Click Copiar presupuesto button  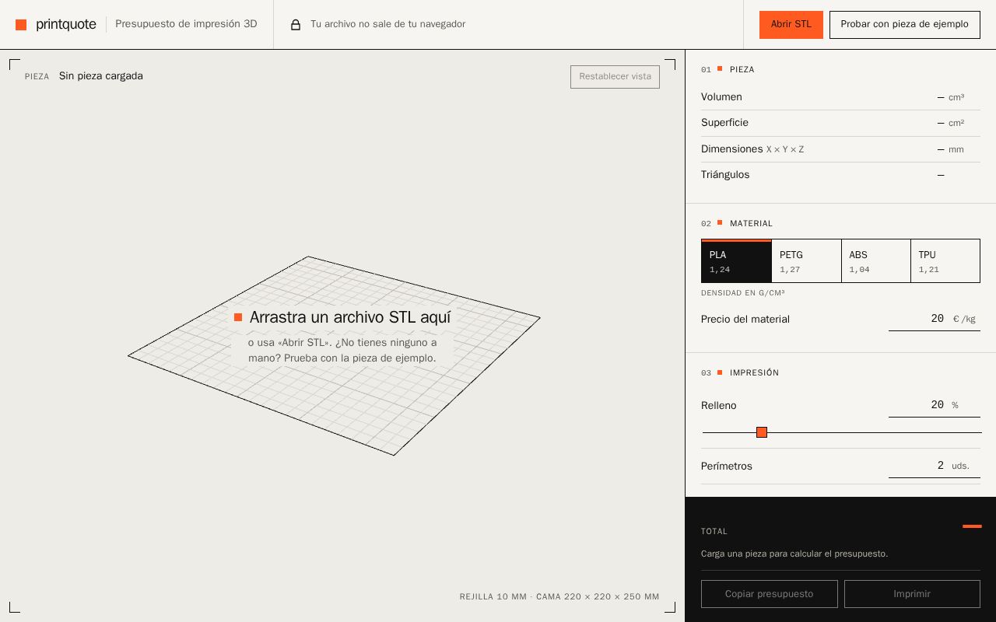pos(769,594)
